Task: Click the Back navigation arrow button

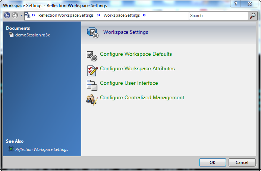Action: tap(7, 16)
